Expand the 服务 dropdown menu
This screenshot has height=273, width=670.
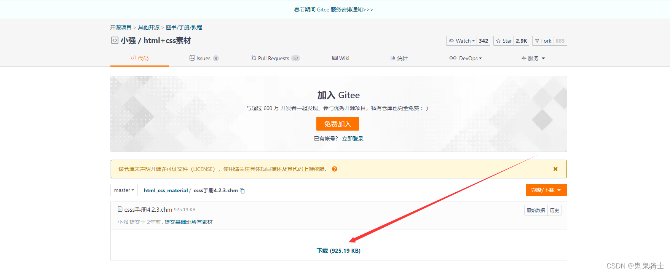[x=533, y=58]
